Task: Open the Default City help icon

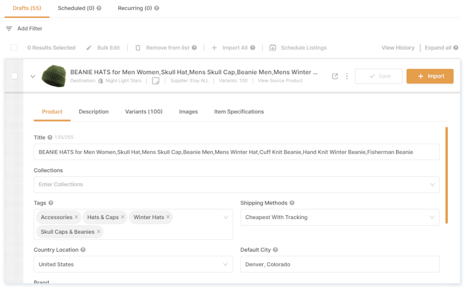Action: (x=275, y=250)
